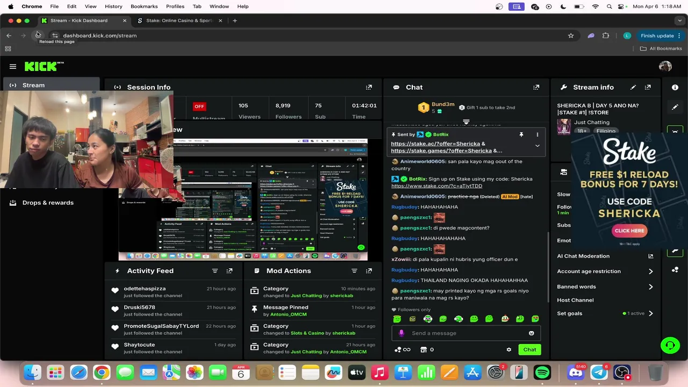Expand Banned words settings

point(650,286)
